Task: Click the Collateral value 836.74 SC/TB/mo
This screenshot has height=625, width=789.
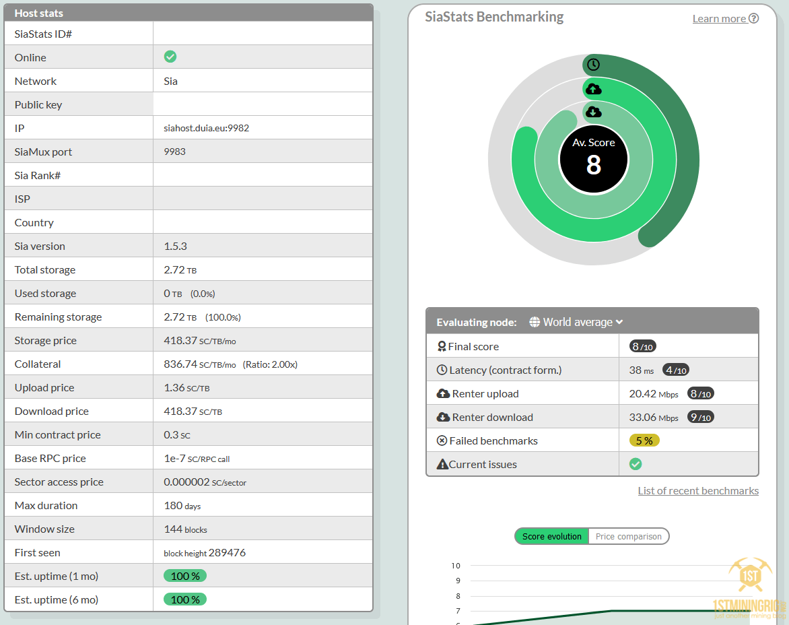Action: pos(200,364)
